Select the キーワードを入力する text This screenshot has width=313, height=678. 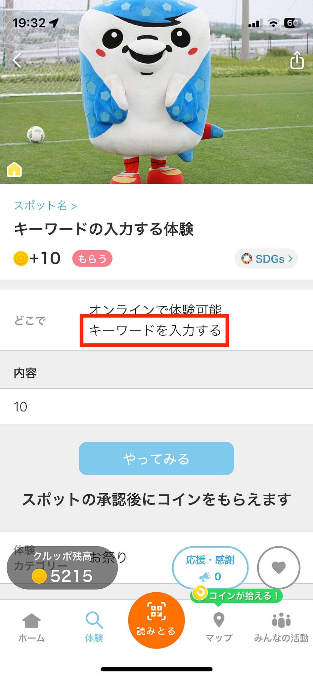click(x=155, y=331)
